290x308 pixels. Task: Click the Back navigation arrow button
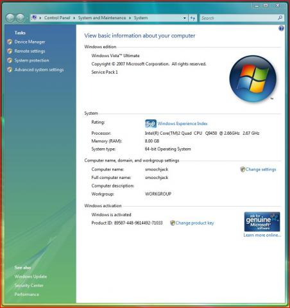click(10, 18)
